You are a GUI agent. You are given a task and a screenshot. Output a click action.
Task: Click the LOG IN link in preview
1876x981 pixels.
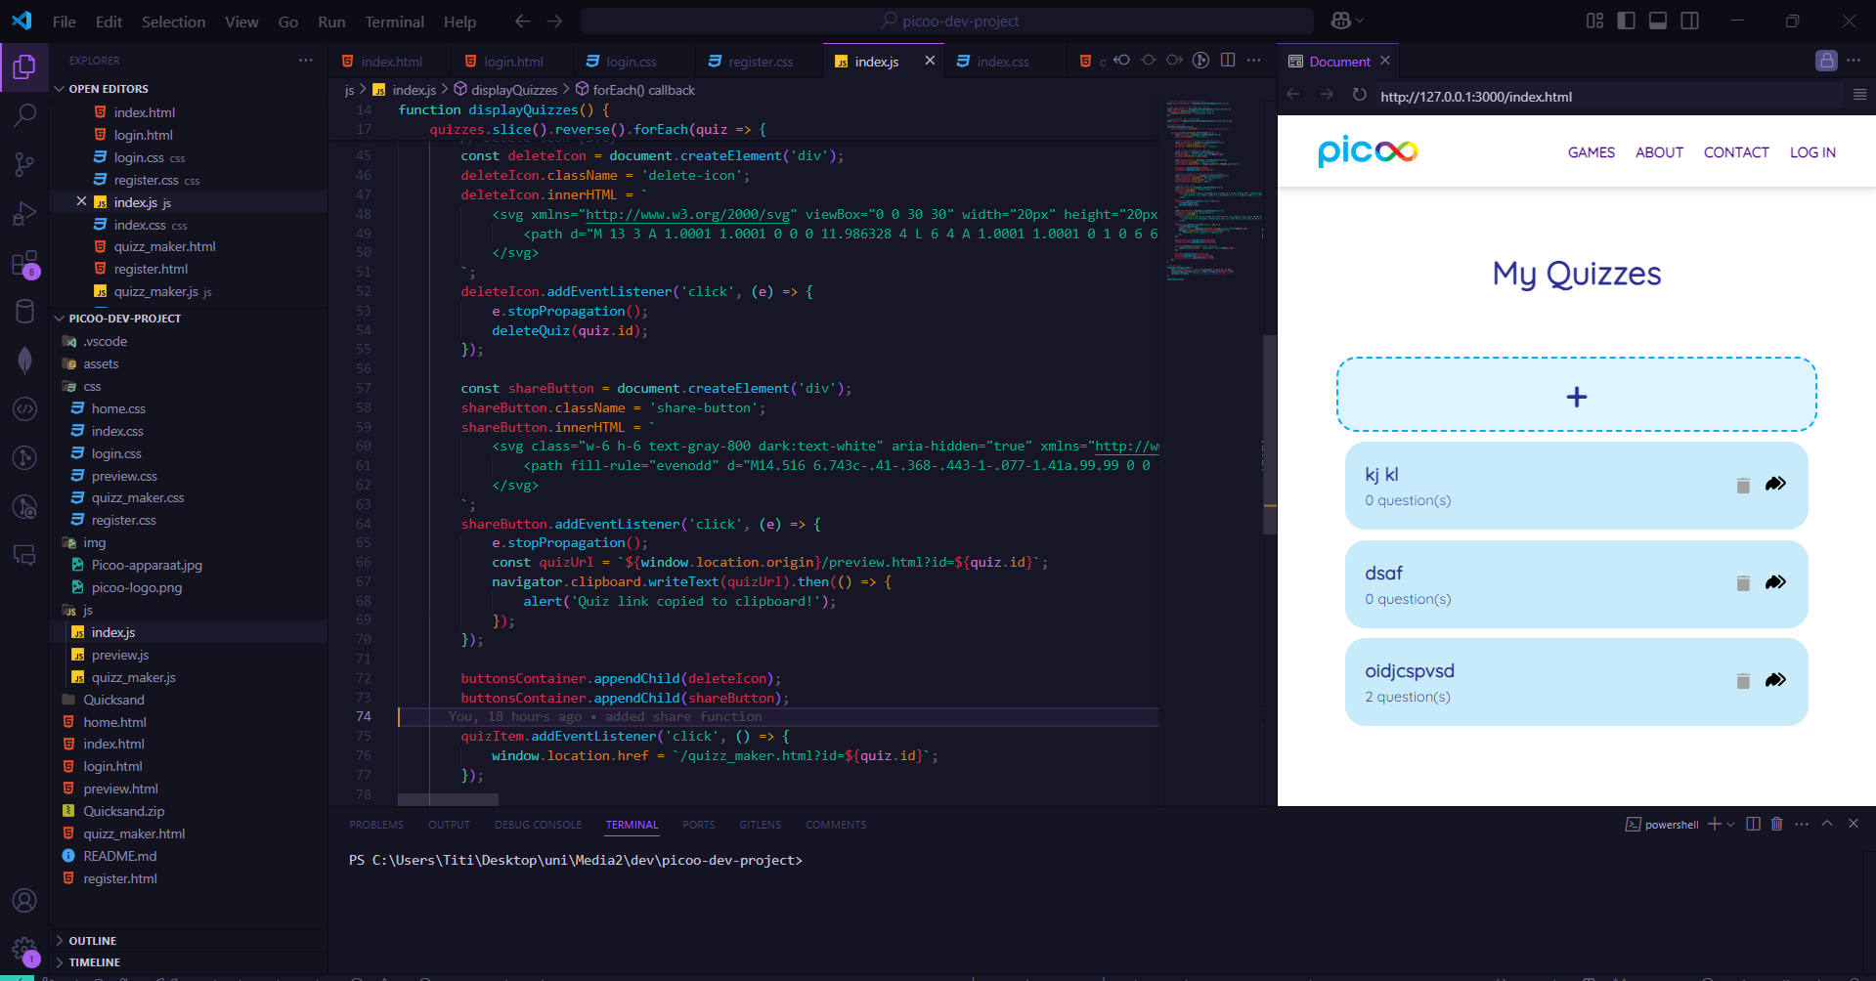pyautogui.click(x=1812, y=152)
